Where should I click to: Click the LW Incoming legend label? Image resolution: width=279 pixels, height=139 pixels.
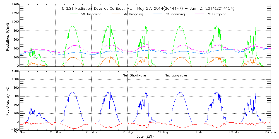click(175, 14)
